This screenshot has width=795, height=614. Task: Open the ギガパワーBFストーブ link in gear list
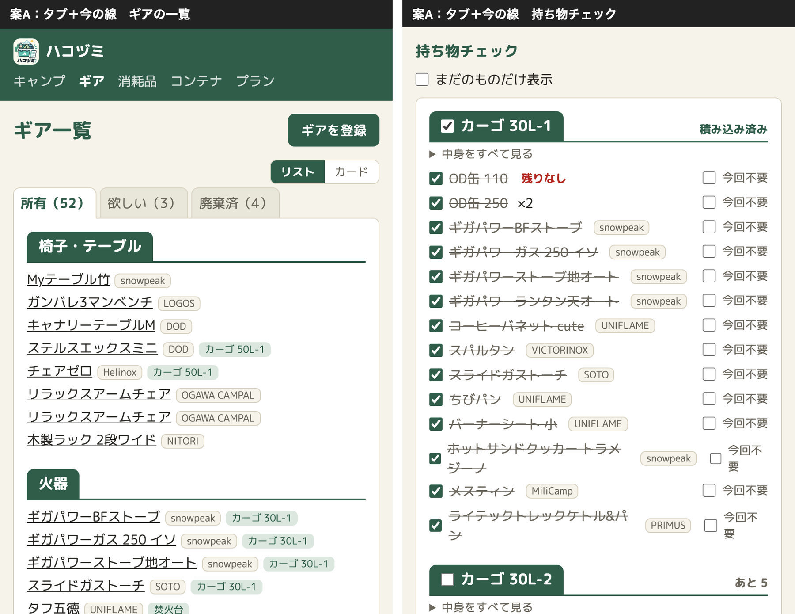click(94, 517)
